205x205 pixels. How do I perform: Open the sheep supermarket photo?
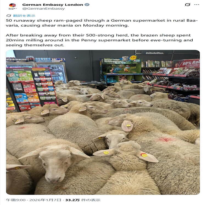point(103,122)
